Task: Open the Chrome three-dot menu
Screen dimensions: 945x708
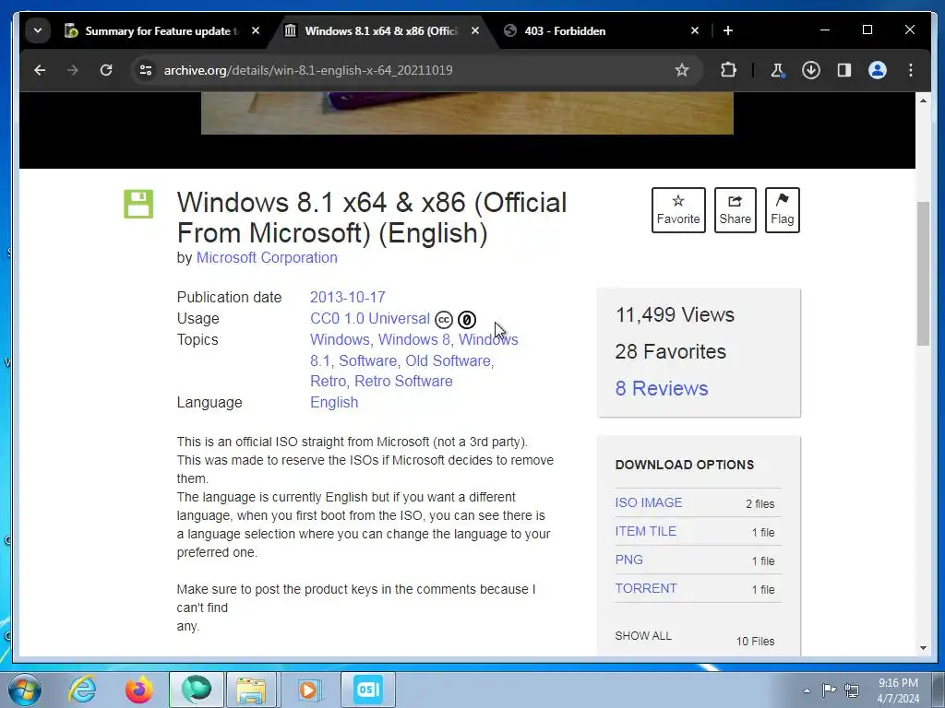Action: [x=911, y=70]
